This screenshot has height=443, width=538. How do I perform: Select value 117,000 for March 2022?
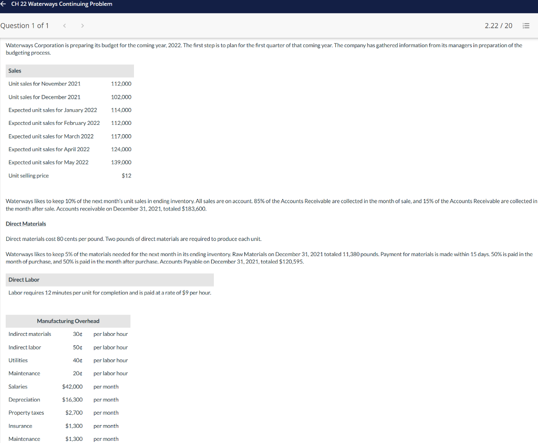(x=121, y=136)
